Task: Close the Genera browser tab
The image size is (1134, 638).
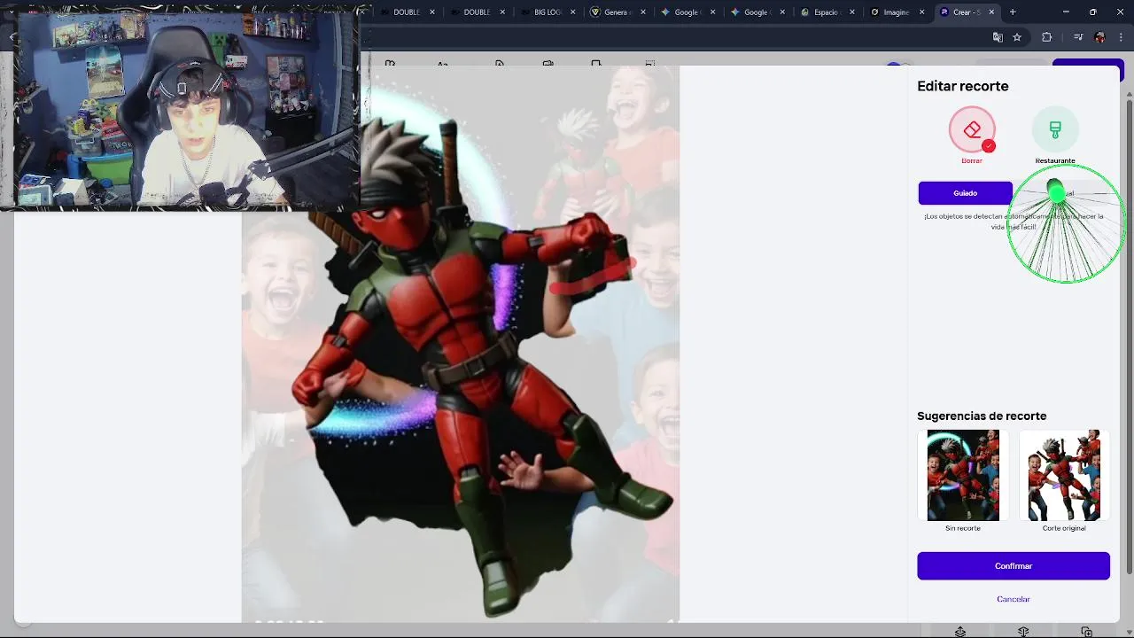Action: [x=642, y=12]
